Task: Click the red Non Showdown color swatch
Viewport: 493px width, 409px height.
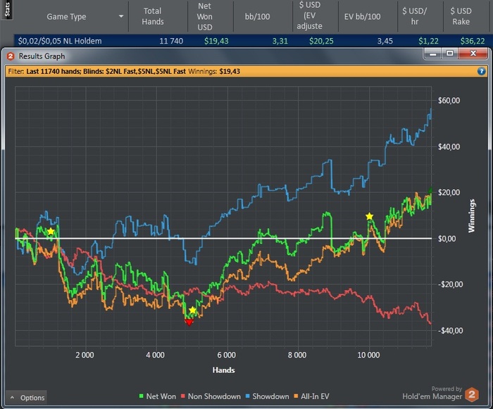Action: (x=183, y=396)
